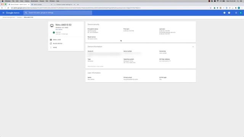Screen dimensions: 244x137
Task: Click the Nitro AN515-53 breadcrumb text
Action: tap(29, 17)
